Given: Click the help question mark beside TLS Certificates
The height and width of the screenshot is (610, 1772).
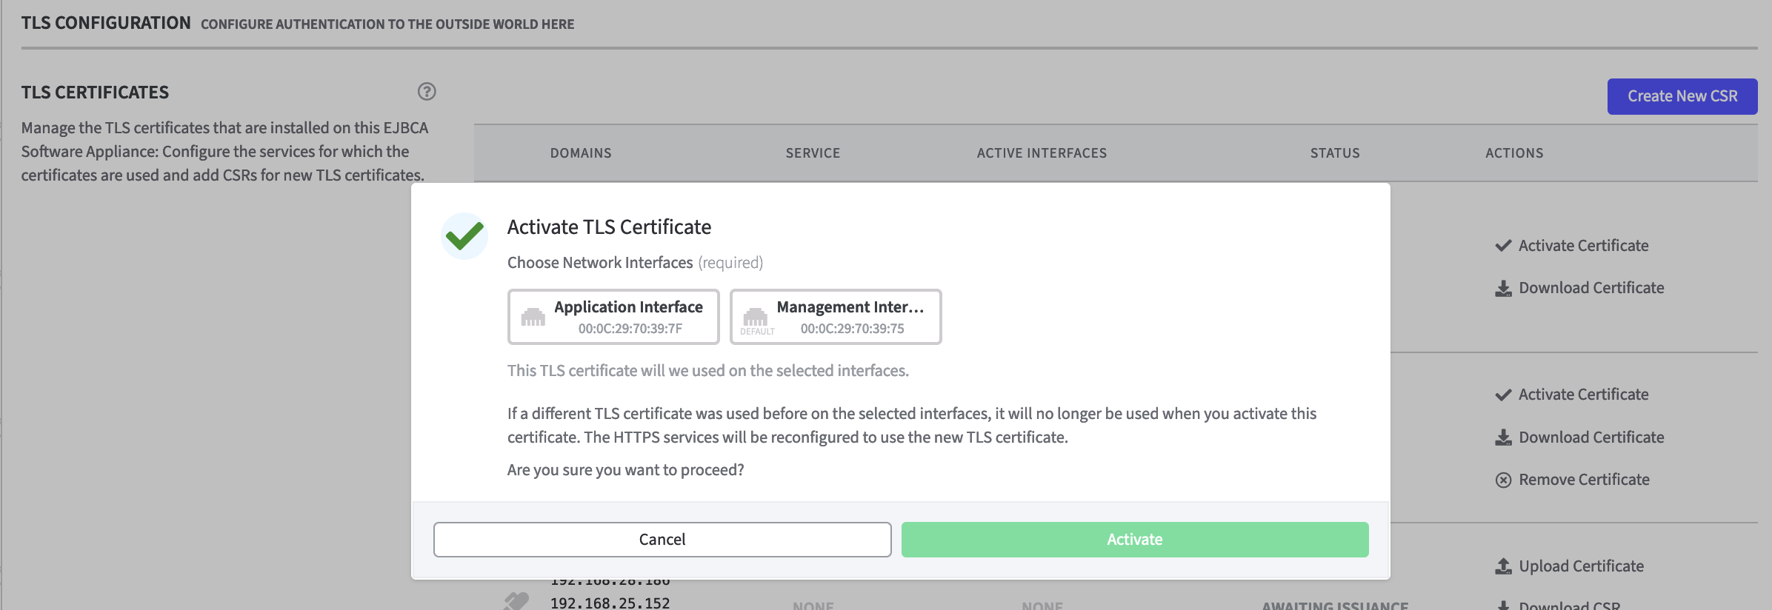Looking at the screenshot, I should (x=427, y=92).
